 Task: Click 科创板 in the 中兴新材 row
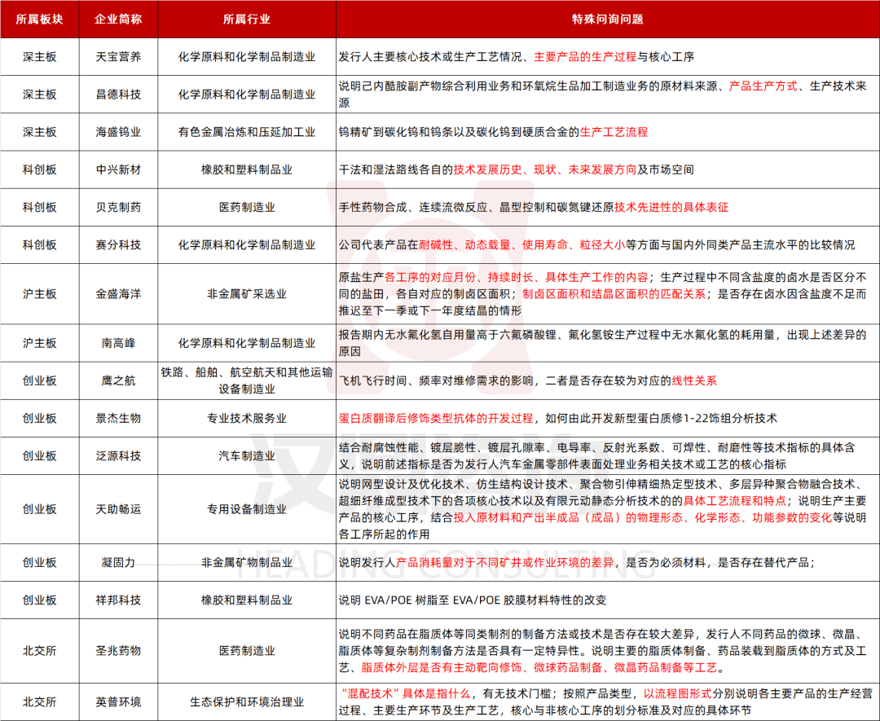coord(39,169)
